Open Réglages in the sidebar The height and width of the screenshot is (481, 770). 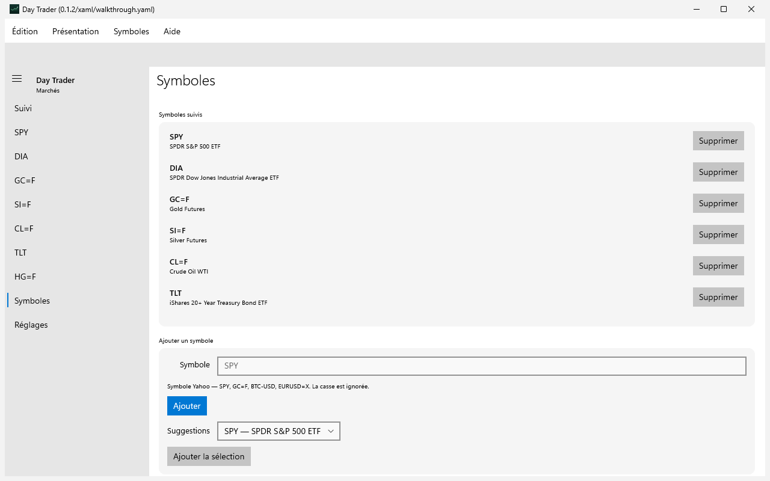pos(77,325)
